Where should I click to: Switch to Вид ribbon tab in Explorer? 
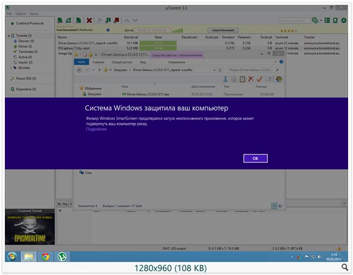(x=143, y=62)
